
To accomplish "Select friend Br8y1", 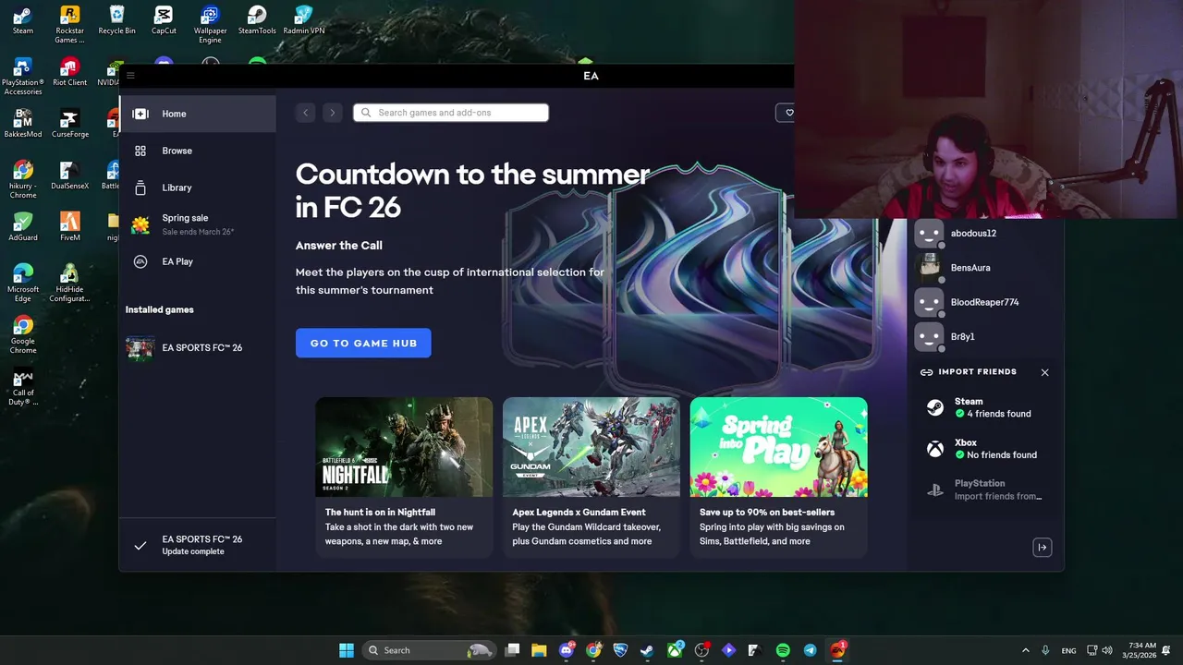I will (985, 336).
